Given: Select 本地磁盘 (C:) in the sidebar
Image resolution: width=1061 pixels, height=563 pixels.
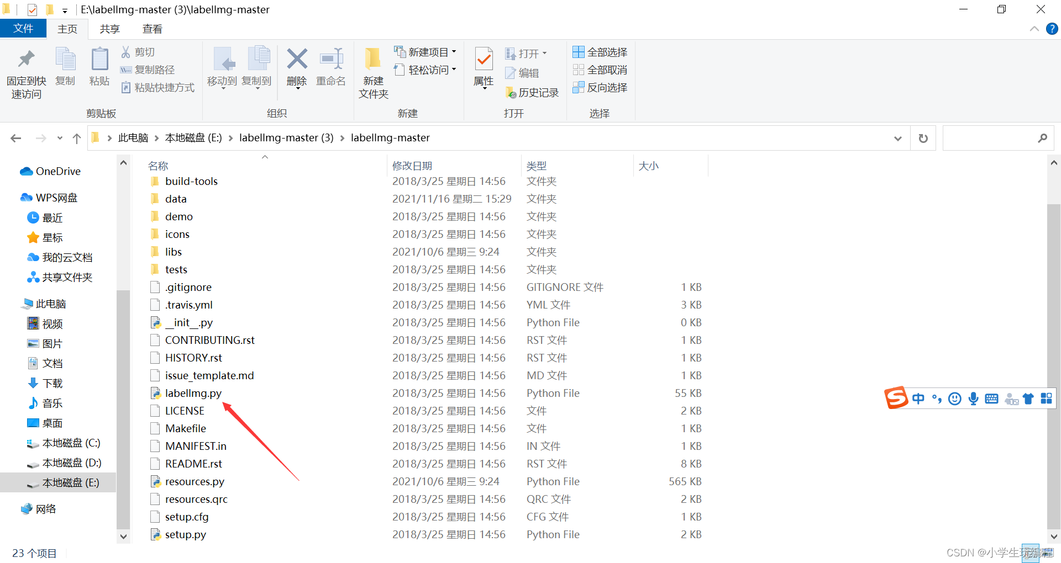Looking at the screenshot, I should coord(71,443).
